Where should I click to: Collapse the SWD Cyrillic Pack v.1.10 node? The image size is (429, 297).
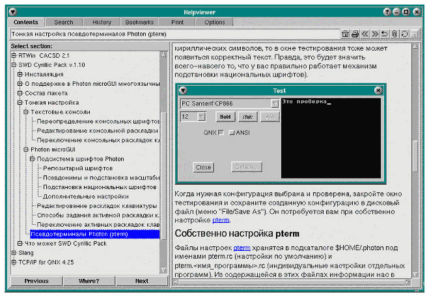point(14,65)
